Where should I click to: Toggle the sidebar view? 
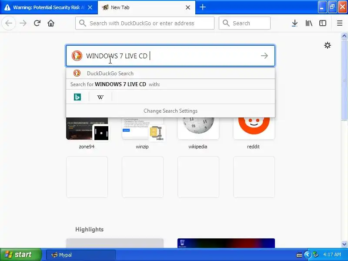click(x=323, y=23)
